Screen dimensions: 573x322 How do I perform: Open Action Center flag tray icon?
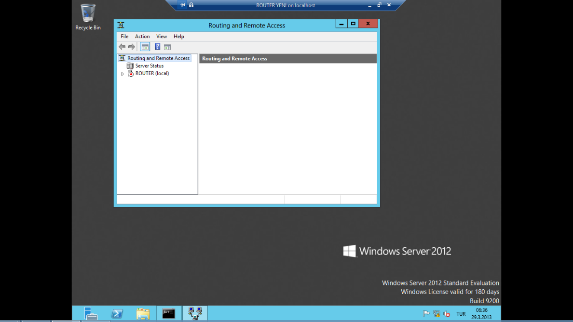[426, 314]
